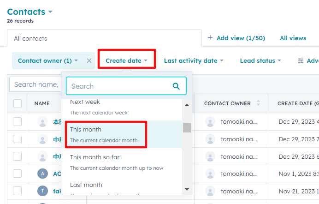Select This month option
Screen dimensions: 319x204
tap(106, 134)
